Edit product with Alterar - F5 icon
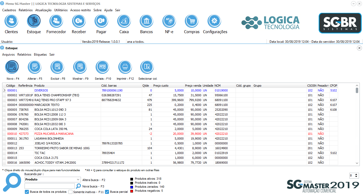Screen dimensions: 363x196 [x=35, y=67]
